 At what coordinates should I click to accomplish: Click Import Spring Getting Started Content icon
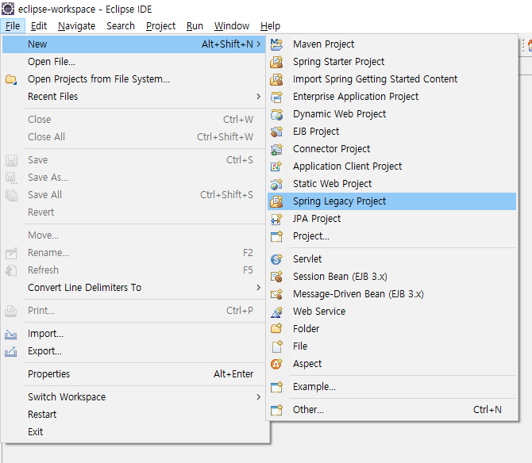pos(276,79)
